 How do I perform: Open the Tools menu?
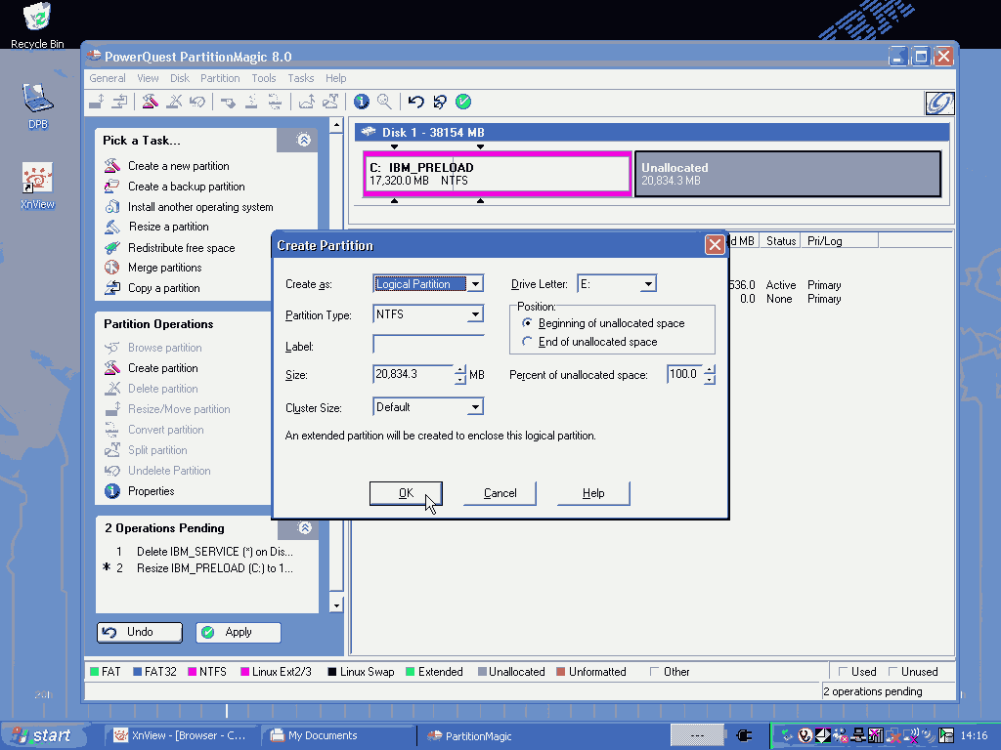(x=264, y=78)
